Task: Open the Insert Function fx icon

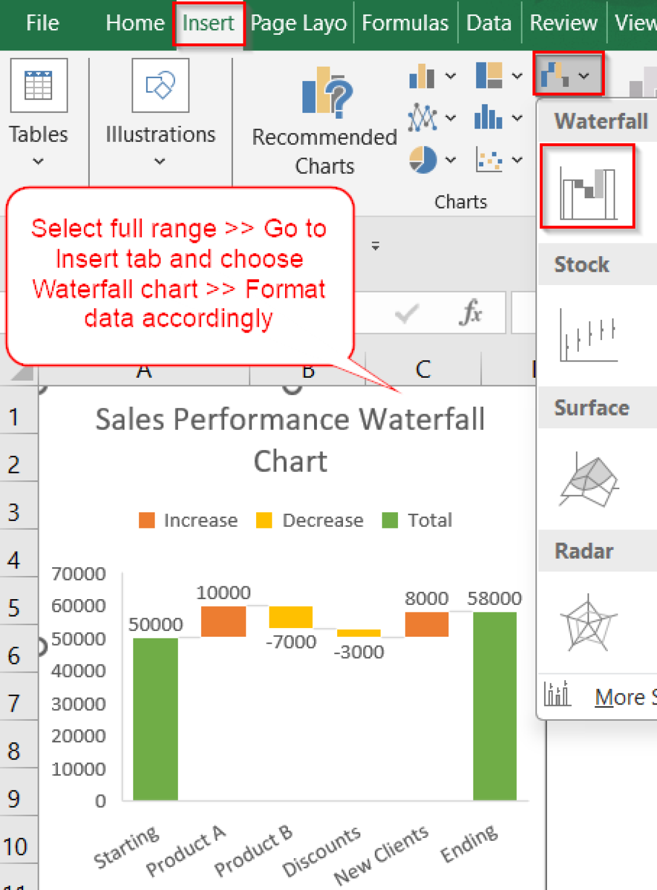Action: pos(471,313)
